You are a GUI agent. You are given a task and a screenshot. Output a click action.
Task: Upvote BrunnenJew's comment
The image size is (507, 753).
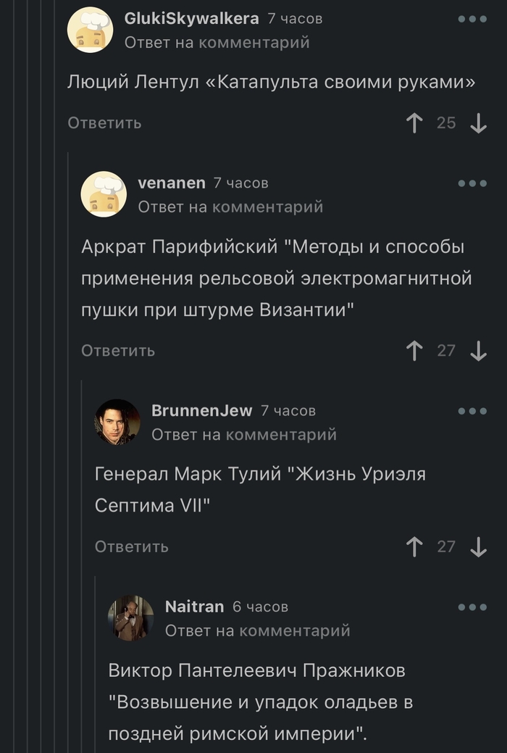click(x=415, y=546)
